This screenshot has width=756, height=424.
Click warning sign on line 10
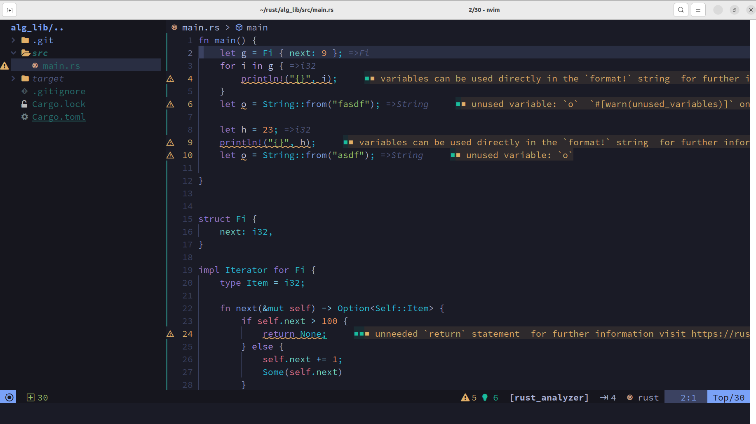170,155
